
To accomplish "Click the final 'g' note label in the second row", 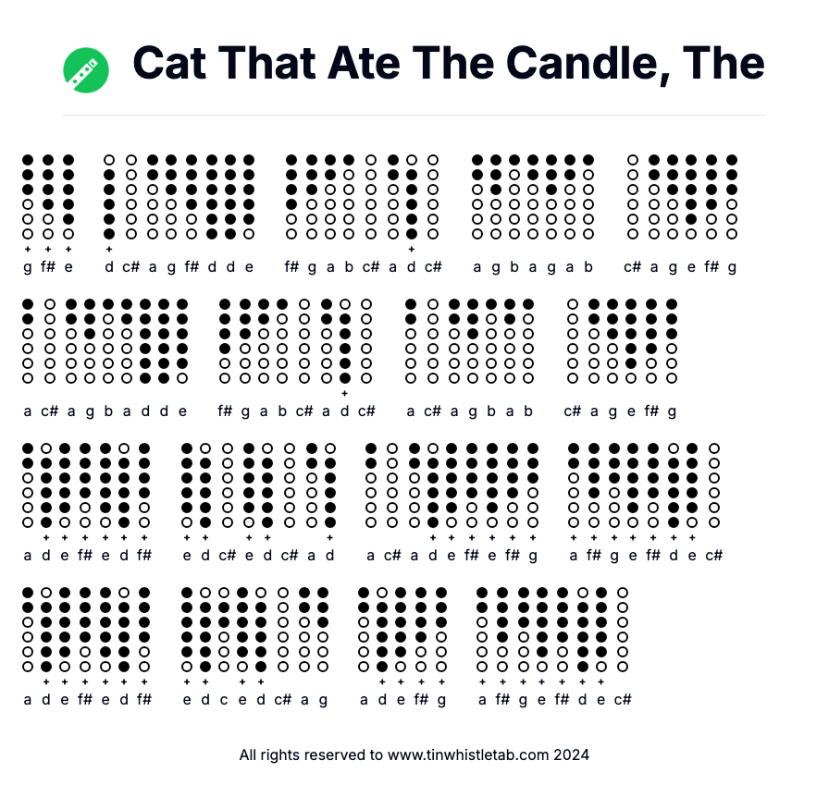I will [672, 411].
